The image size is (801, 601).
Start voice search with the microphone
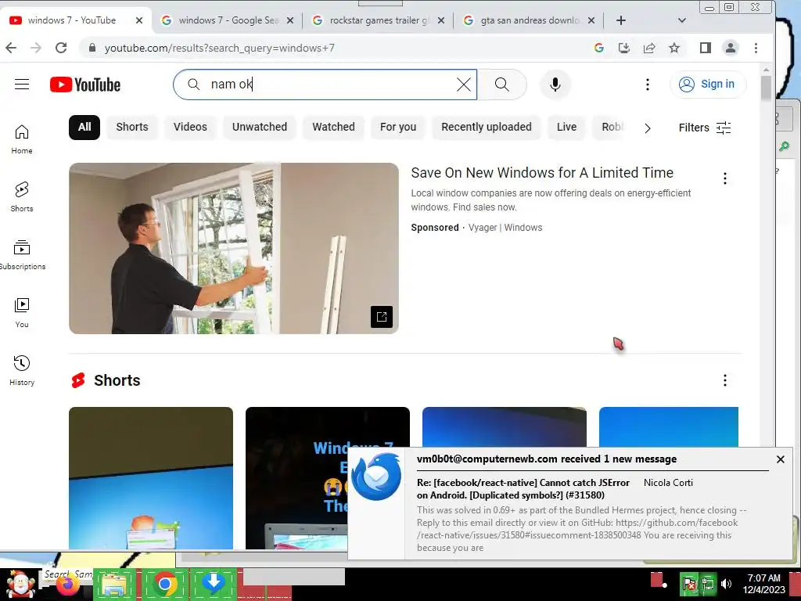tap(555, 85)
